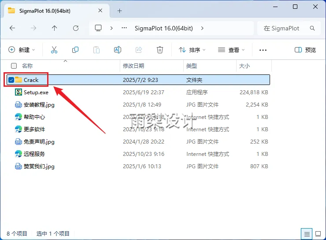Open the 新建 dropdown menu
326x240 pixels.
(x=22, y=50)
